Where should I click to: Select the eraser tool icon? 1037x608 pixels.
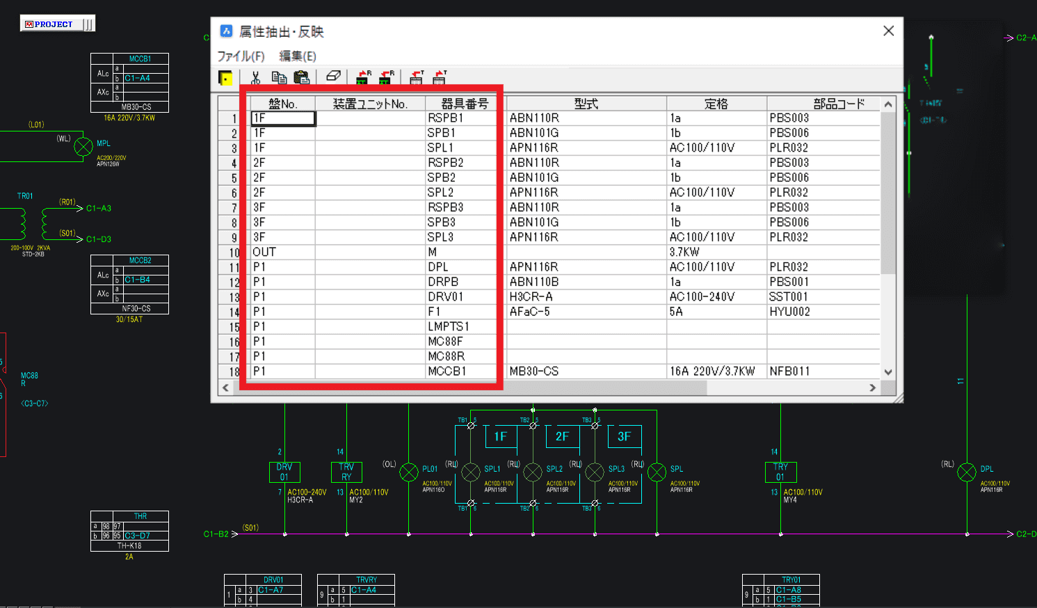click(333, 77)
